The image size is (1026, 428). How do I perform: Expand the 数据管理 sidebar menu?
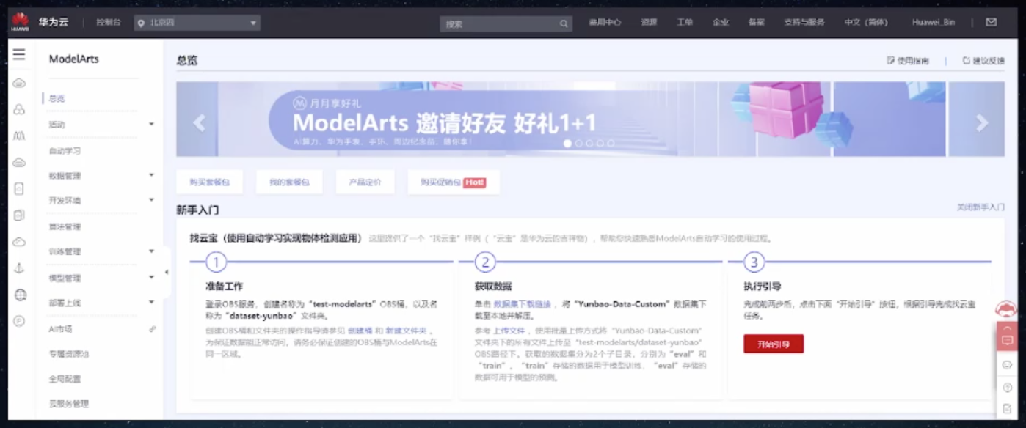151,175
